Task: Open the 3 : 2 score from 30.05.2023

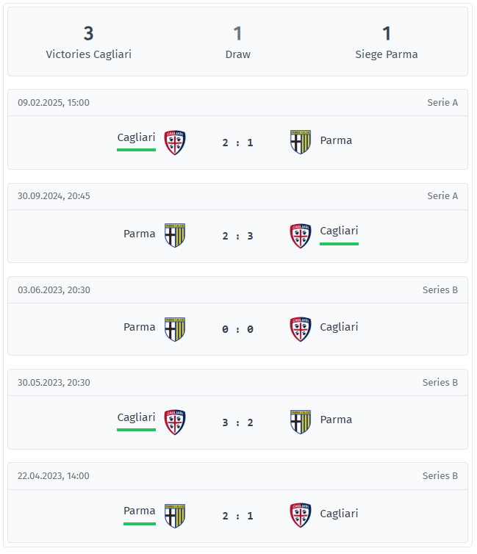Action: click(x=238, y=422)
